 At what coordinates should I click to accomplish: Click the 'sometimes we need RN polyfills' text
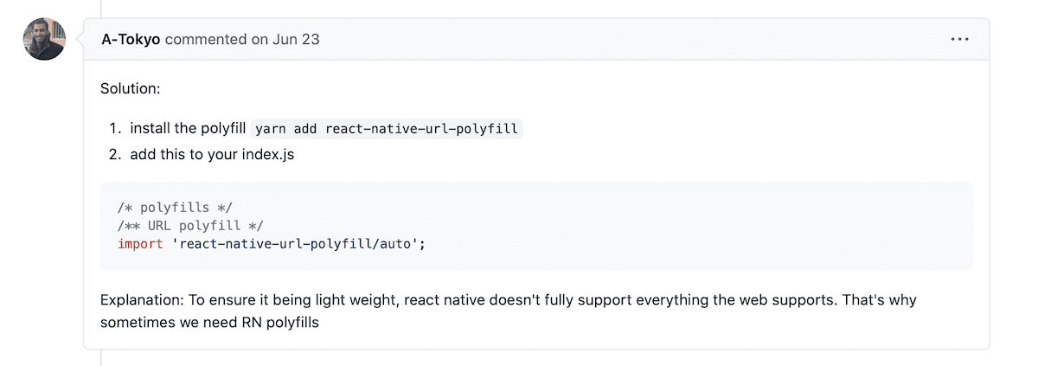(210, 323)
